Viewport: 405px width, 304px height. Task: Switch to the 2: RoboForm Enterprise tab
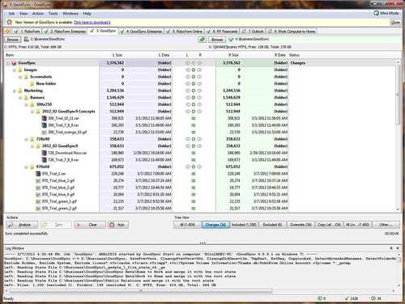(x=65, y=32)
